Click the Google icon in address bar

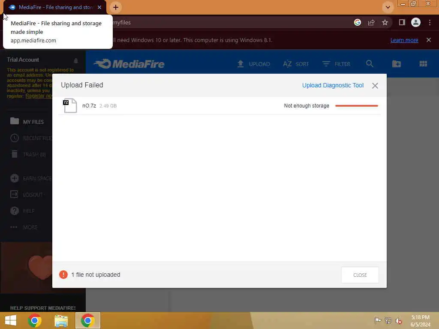pyautogui.click(x=357, y=22)
